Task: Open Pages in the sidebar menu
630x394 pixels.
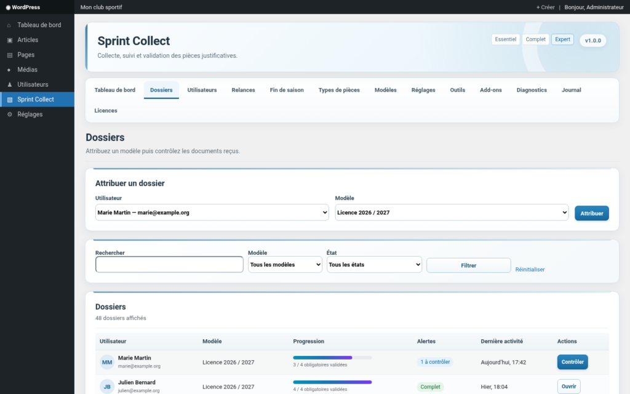Action: tap(37, 55)
